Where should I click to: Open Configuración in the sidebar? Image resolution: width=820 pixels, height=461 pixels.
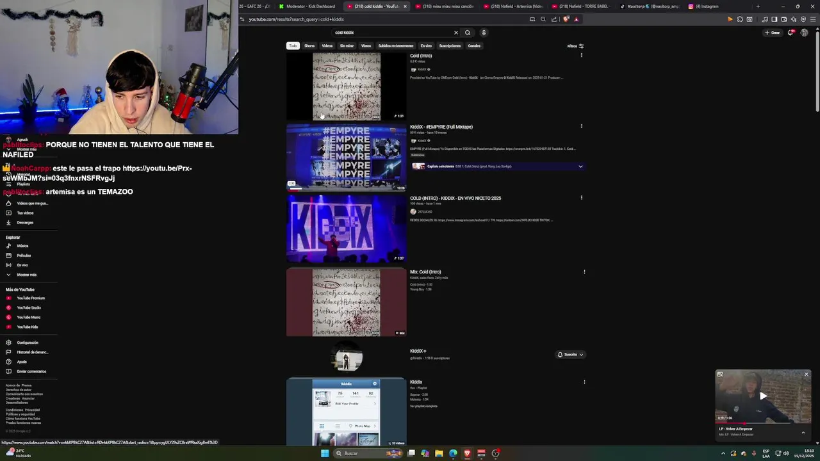click(x=28, y=343)
